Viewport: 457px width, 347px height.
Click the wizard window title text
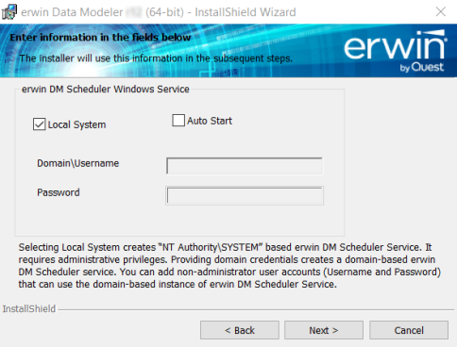click(159, 12)
